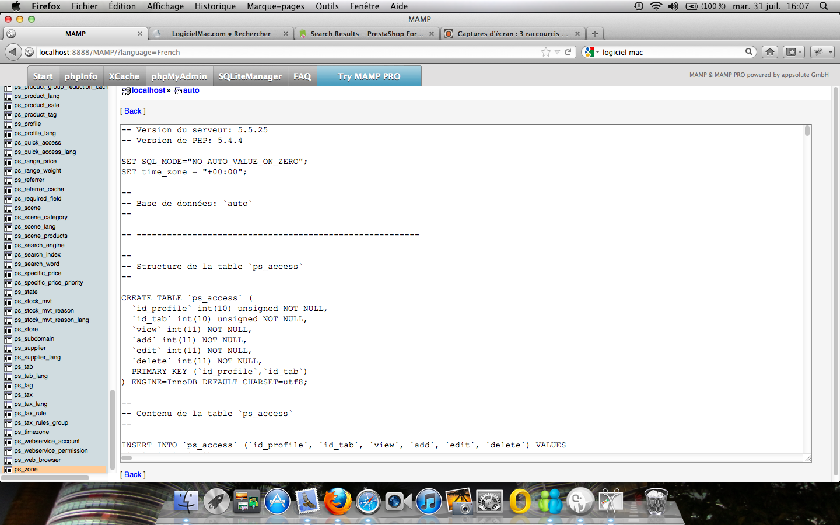
Task: Close the LogicielMac.com tab
Action: coord(286,34)
